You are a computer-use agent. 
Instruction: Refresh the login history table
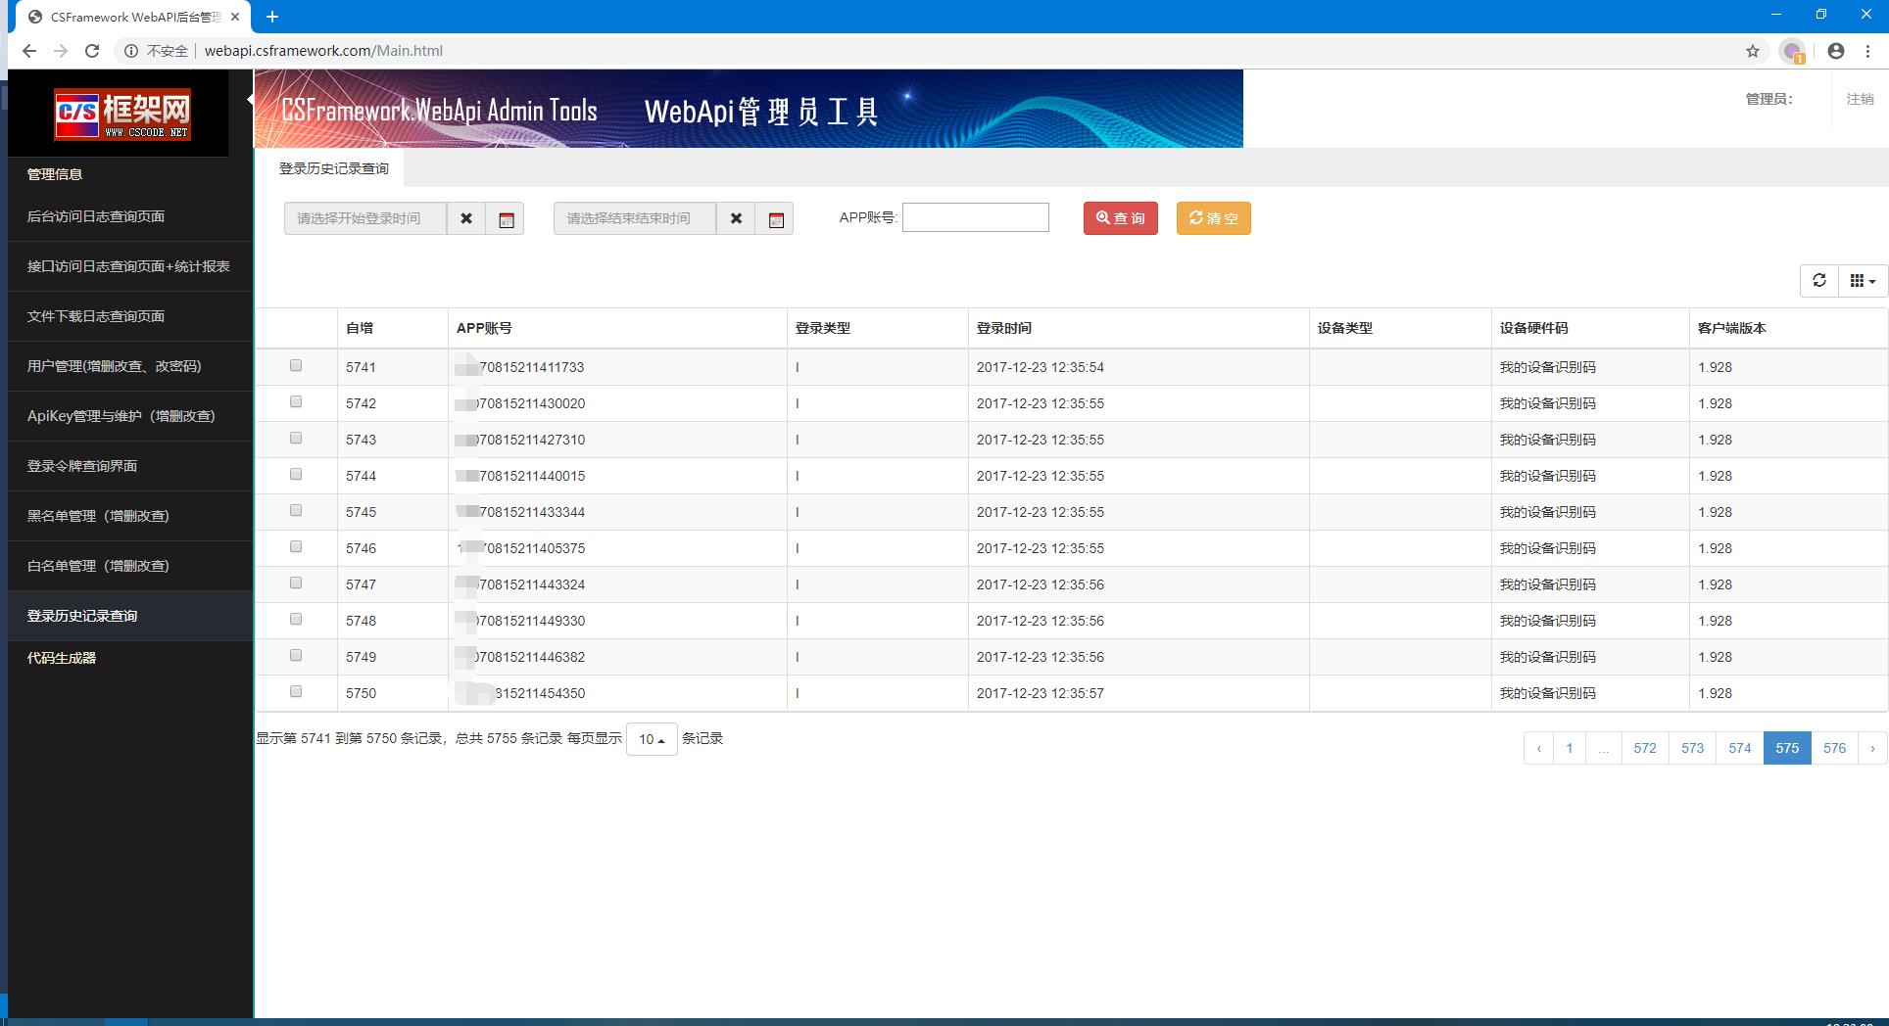(1819, 281)
